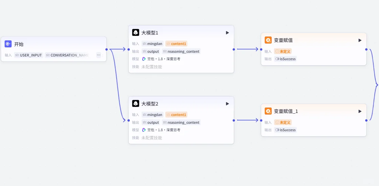This screenshot has height=186, width=379.
Task: Click play icon on 变量赋值_1 node
Action: click(x=360, y=111)
